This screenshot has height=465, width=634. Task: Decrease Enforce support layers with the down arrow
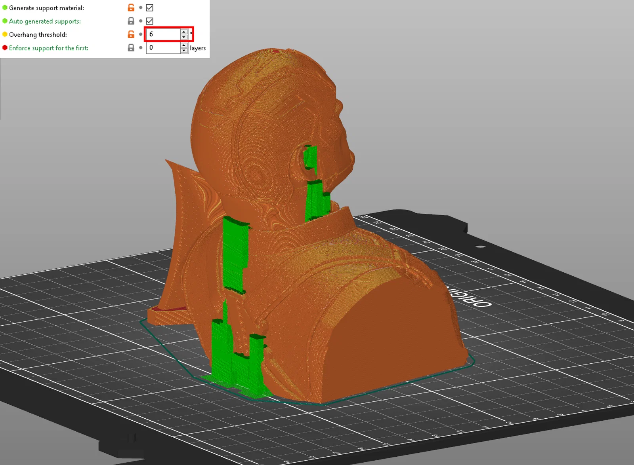184,51
